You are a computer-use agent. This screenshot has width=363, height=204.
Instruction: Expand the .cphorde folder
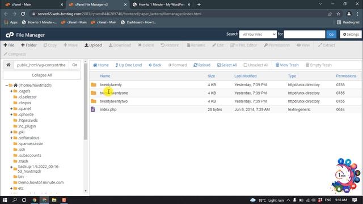(11, 114)
